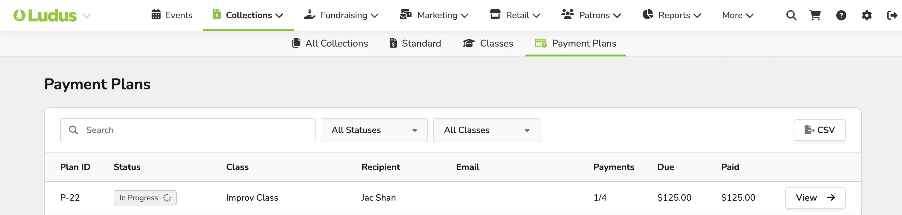Open the All Statuses dropdown

374,130
